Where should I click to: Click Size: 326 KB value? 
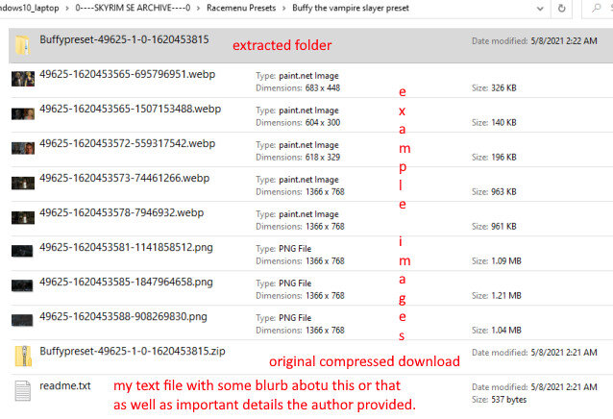(494, 88)
